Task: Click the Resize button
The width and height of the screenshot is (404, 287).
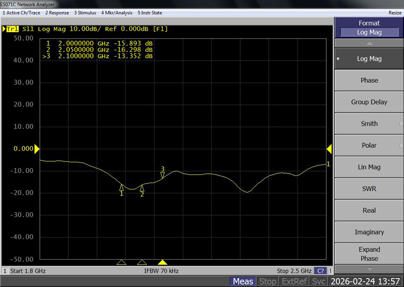Action: click(395, 13)
